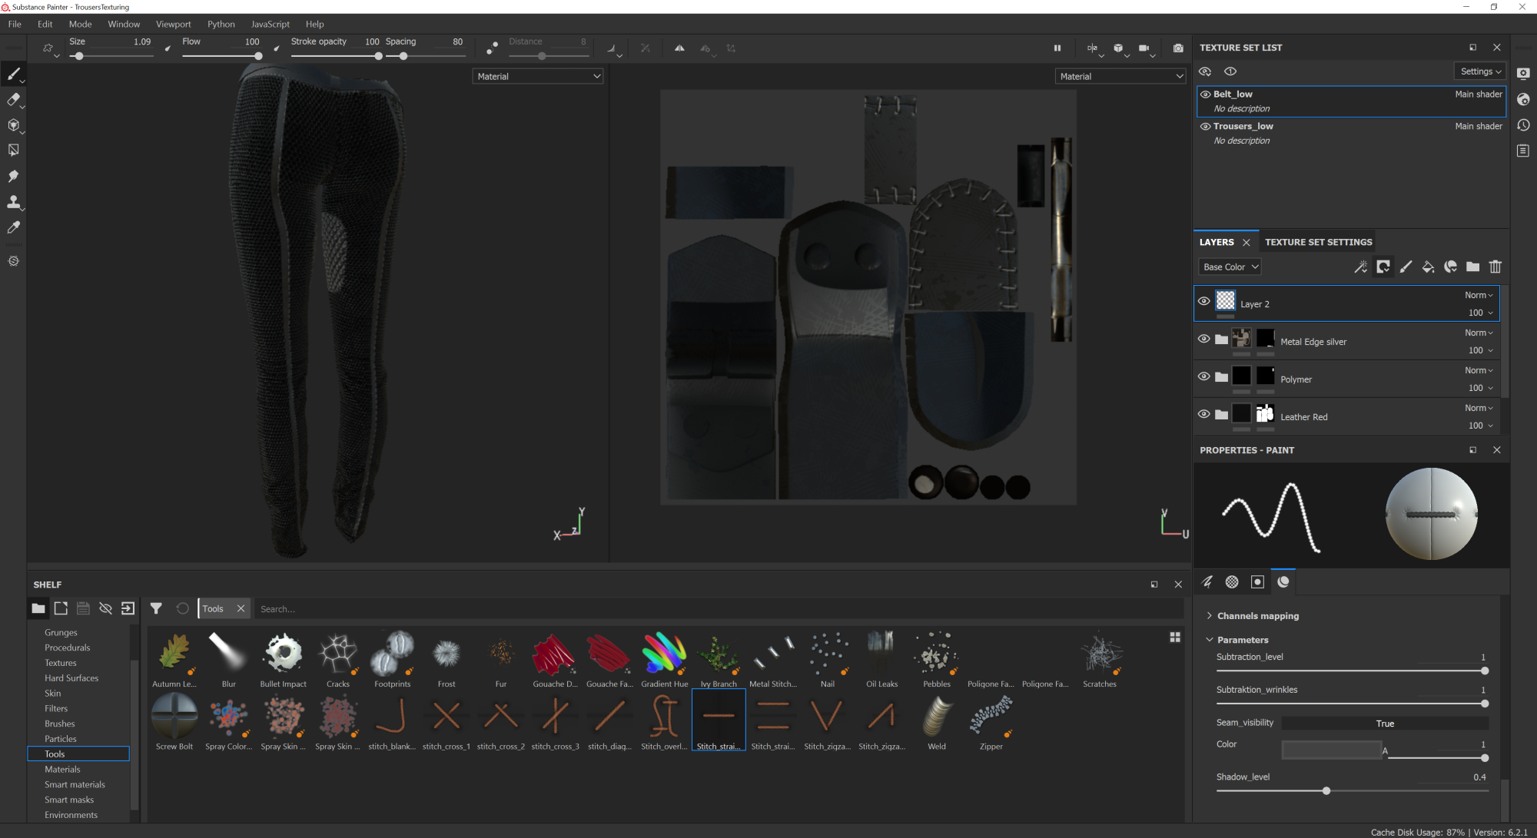Open the Color swatch picker
Image resolution: width=1537 pixels, height=838 pixels.
pyautogui.click(x=1332, y=750)
